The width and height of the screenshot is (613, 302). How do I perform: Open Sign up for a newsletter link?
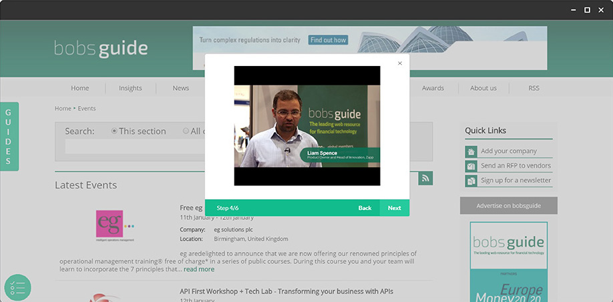[x=516, y=180]
